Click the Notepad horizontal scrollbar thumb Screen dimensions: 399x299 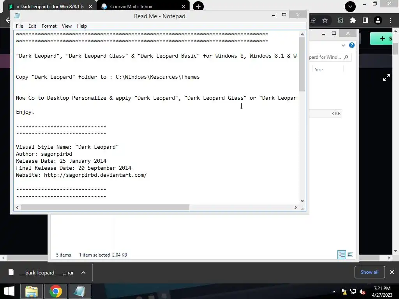(x=105, y=207)
